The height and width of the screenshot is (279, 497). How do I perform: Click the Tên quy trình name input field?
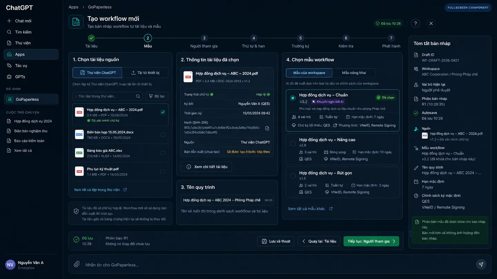pyautogui.click(x=227, y=200)
